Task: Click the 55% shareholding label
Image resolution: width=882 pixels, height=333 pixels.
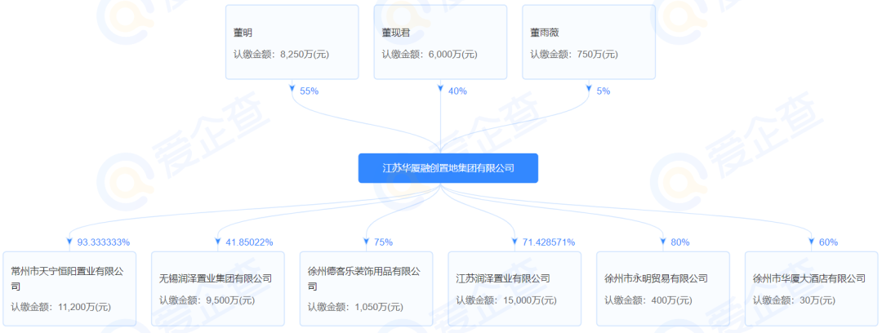Action: tap(310, 91)
